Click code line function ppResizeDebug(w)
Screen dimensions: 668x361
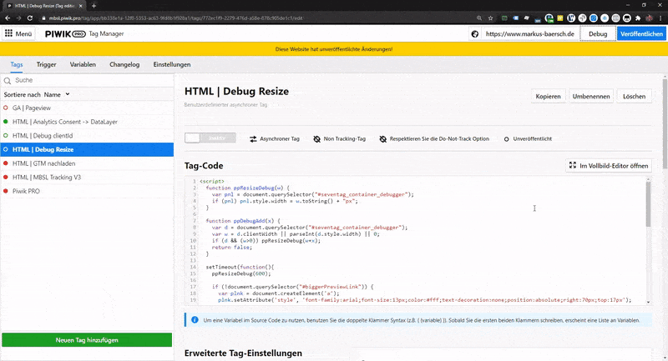pos(247,188)
